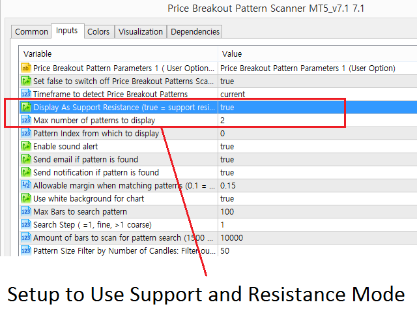Viewport: 417px width, 313px height.
Task: Toggle the Enable sound alert true value
Action: pos(317,146)
